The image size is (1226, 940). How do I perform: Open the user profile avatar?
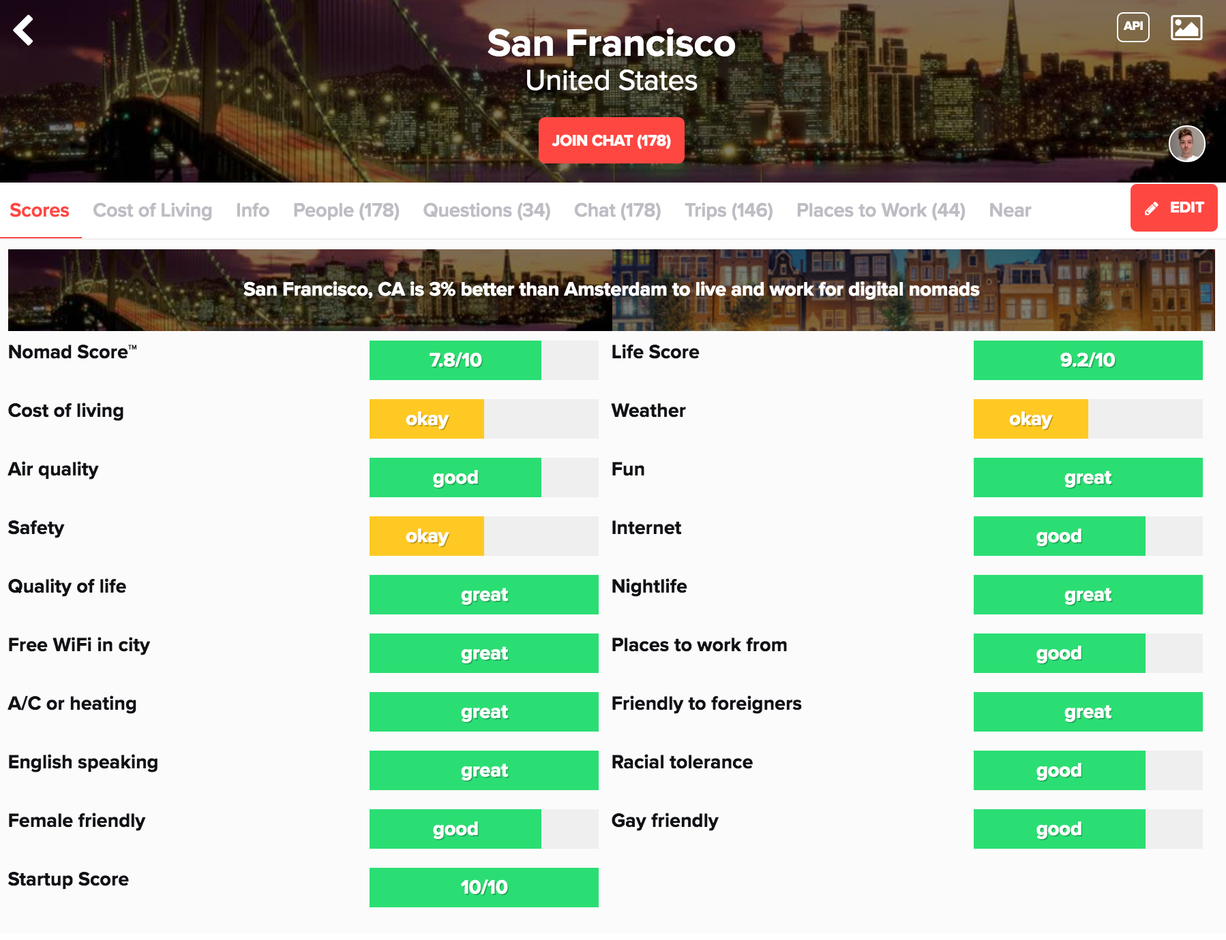(x=1186, y=144)
